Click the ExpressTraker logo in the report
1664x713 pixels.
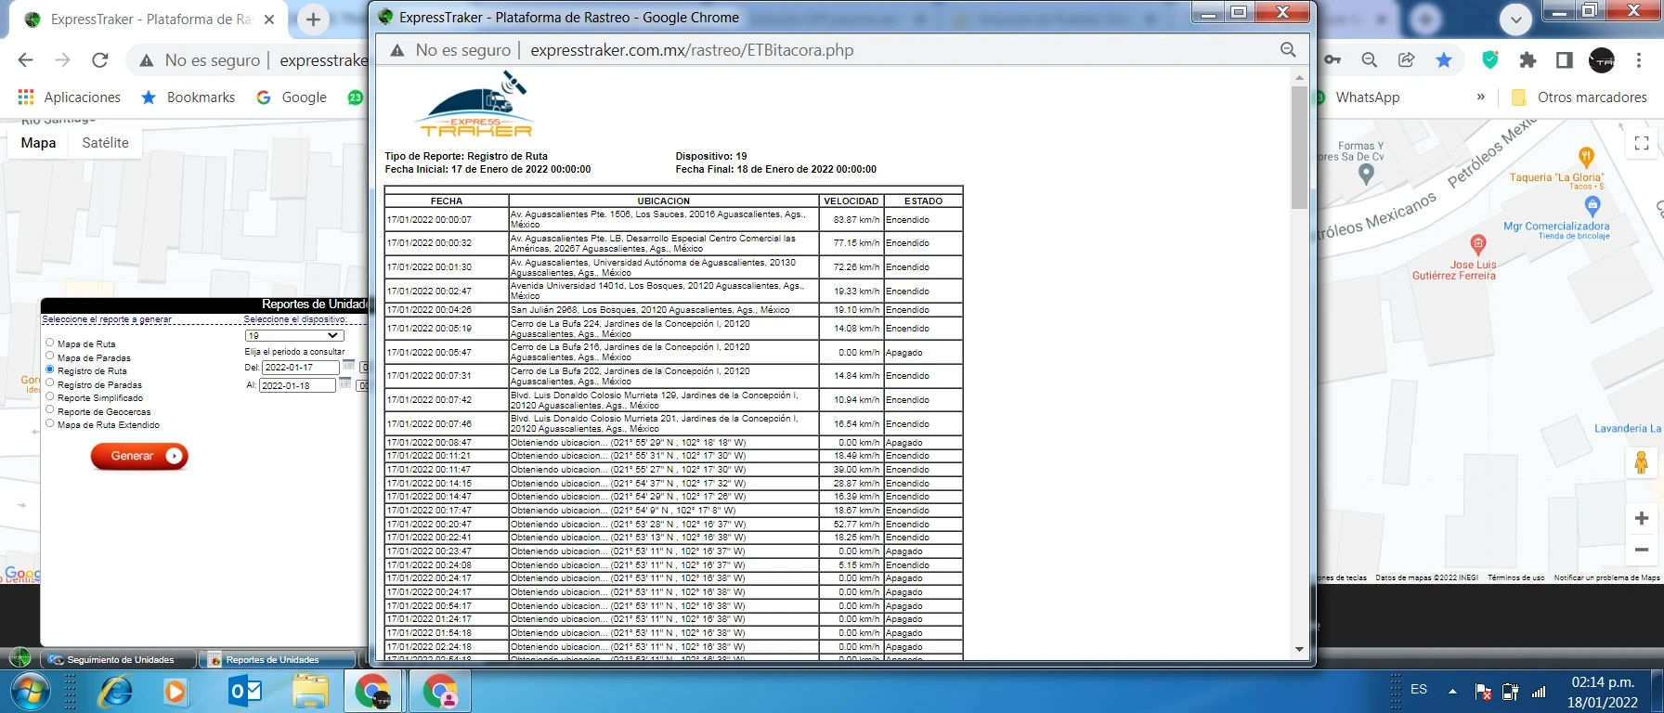[x=474, y=104]
